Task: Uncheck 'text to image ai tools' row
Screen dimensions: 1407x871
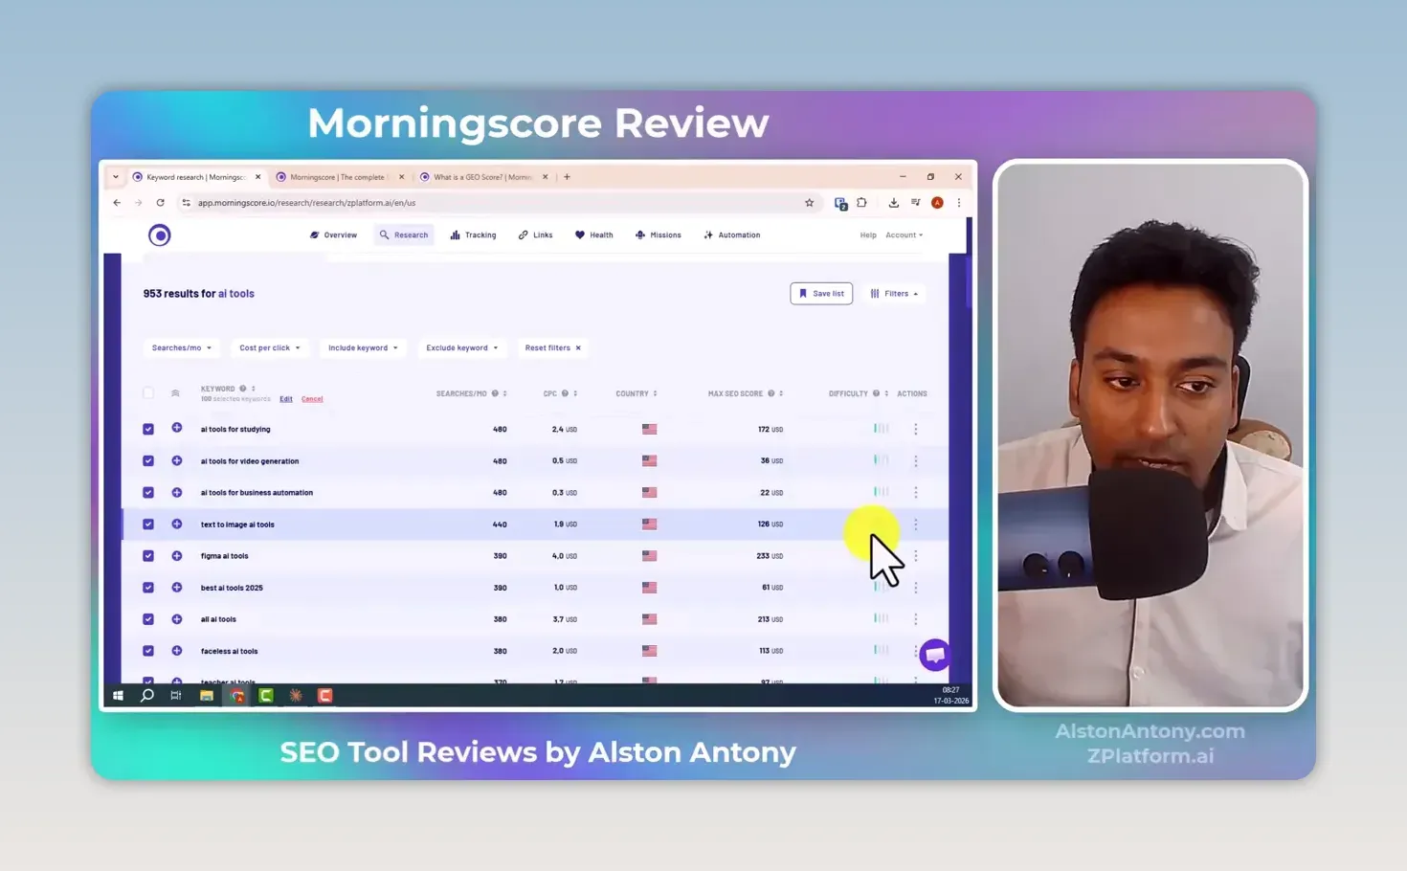Action: (x=148, y=524)
